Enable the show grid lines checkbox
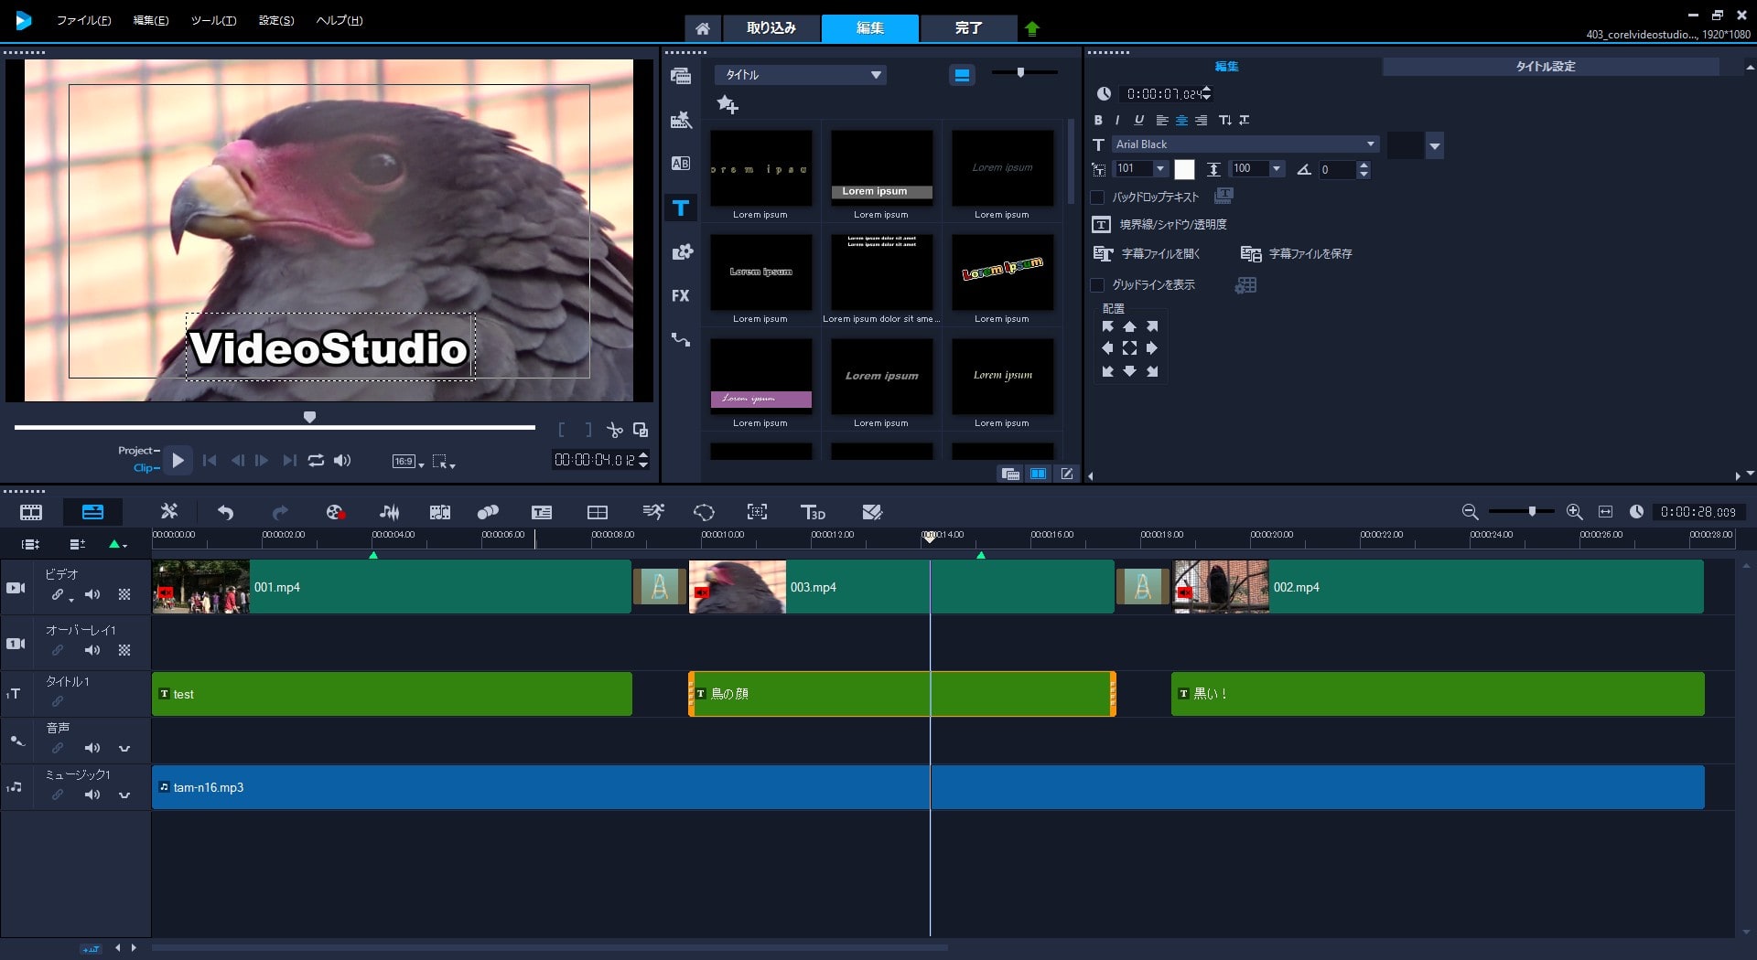The height and width of the screenshot is (960, 1757). pos(1097,285)
